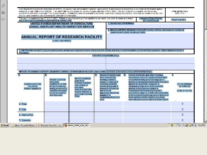
Task: Click the 'ANNUAL REPORT OF RESEARCH FACILITY' title
Action: (62, 37)
